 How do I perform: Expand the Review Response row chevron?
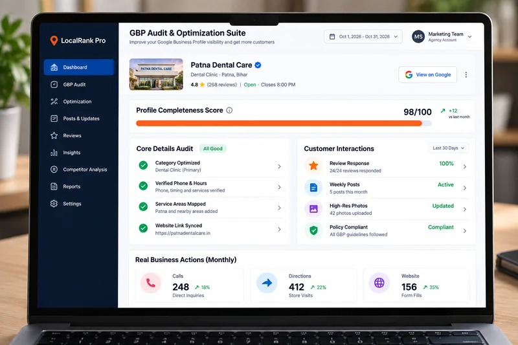(x=465, y=167)
